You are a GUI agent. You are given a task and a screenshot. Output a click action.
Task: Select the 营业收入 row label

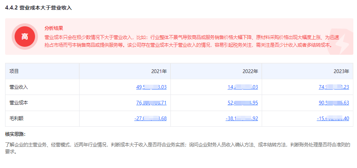pos(19,87)
